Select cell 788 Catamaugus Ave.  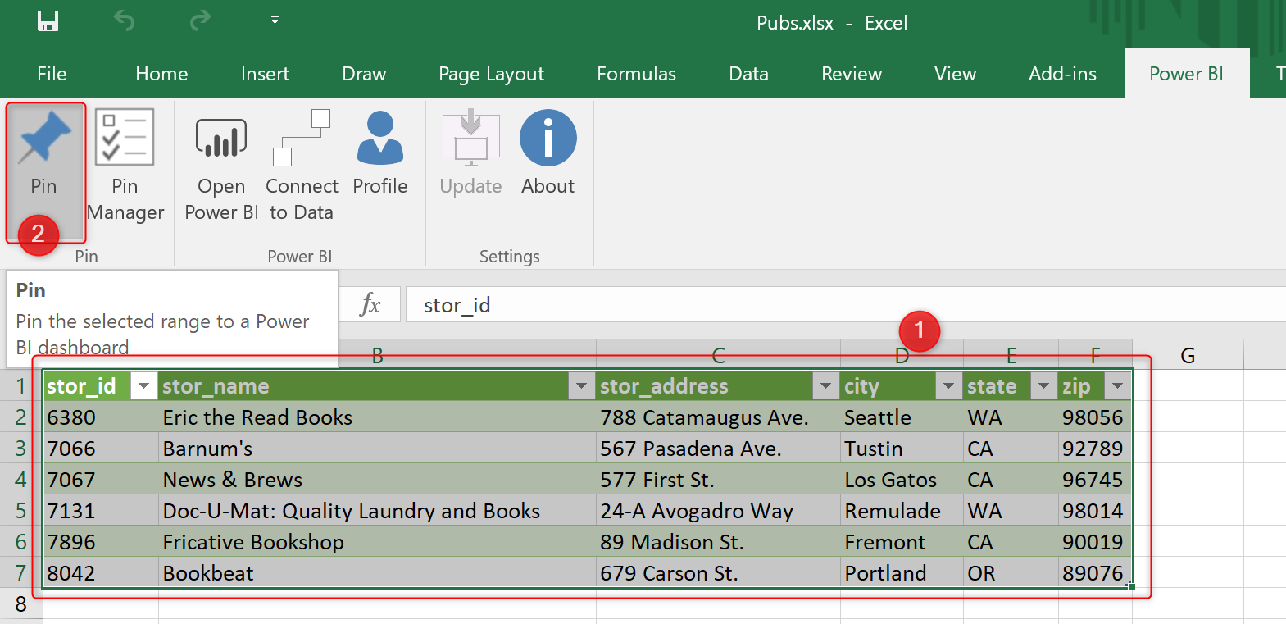[x=718, y=417]
